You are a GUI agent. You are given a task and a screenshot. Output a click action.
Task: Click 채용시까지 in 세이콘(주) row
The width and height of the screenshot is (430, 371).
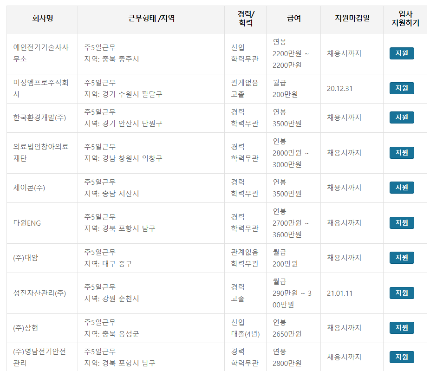(x=344, y=188)
